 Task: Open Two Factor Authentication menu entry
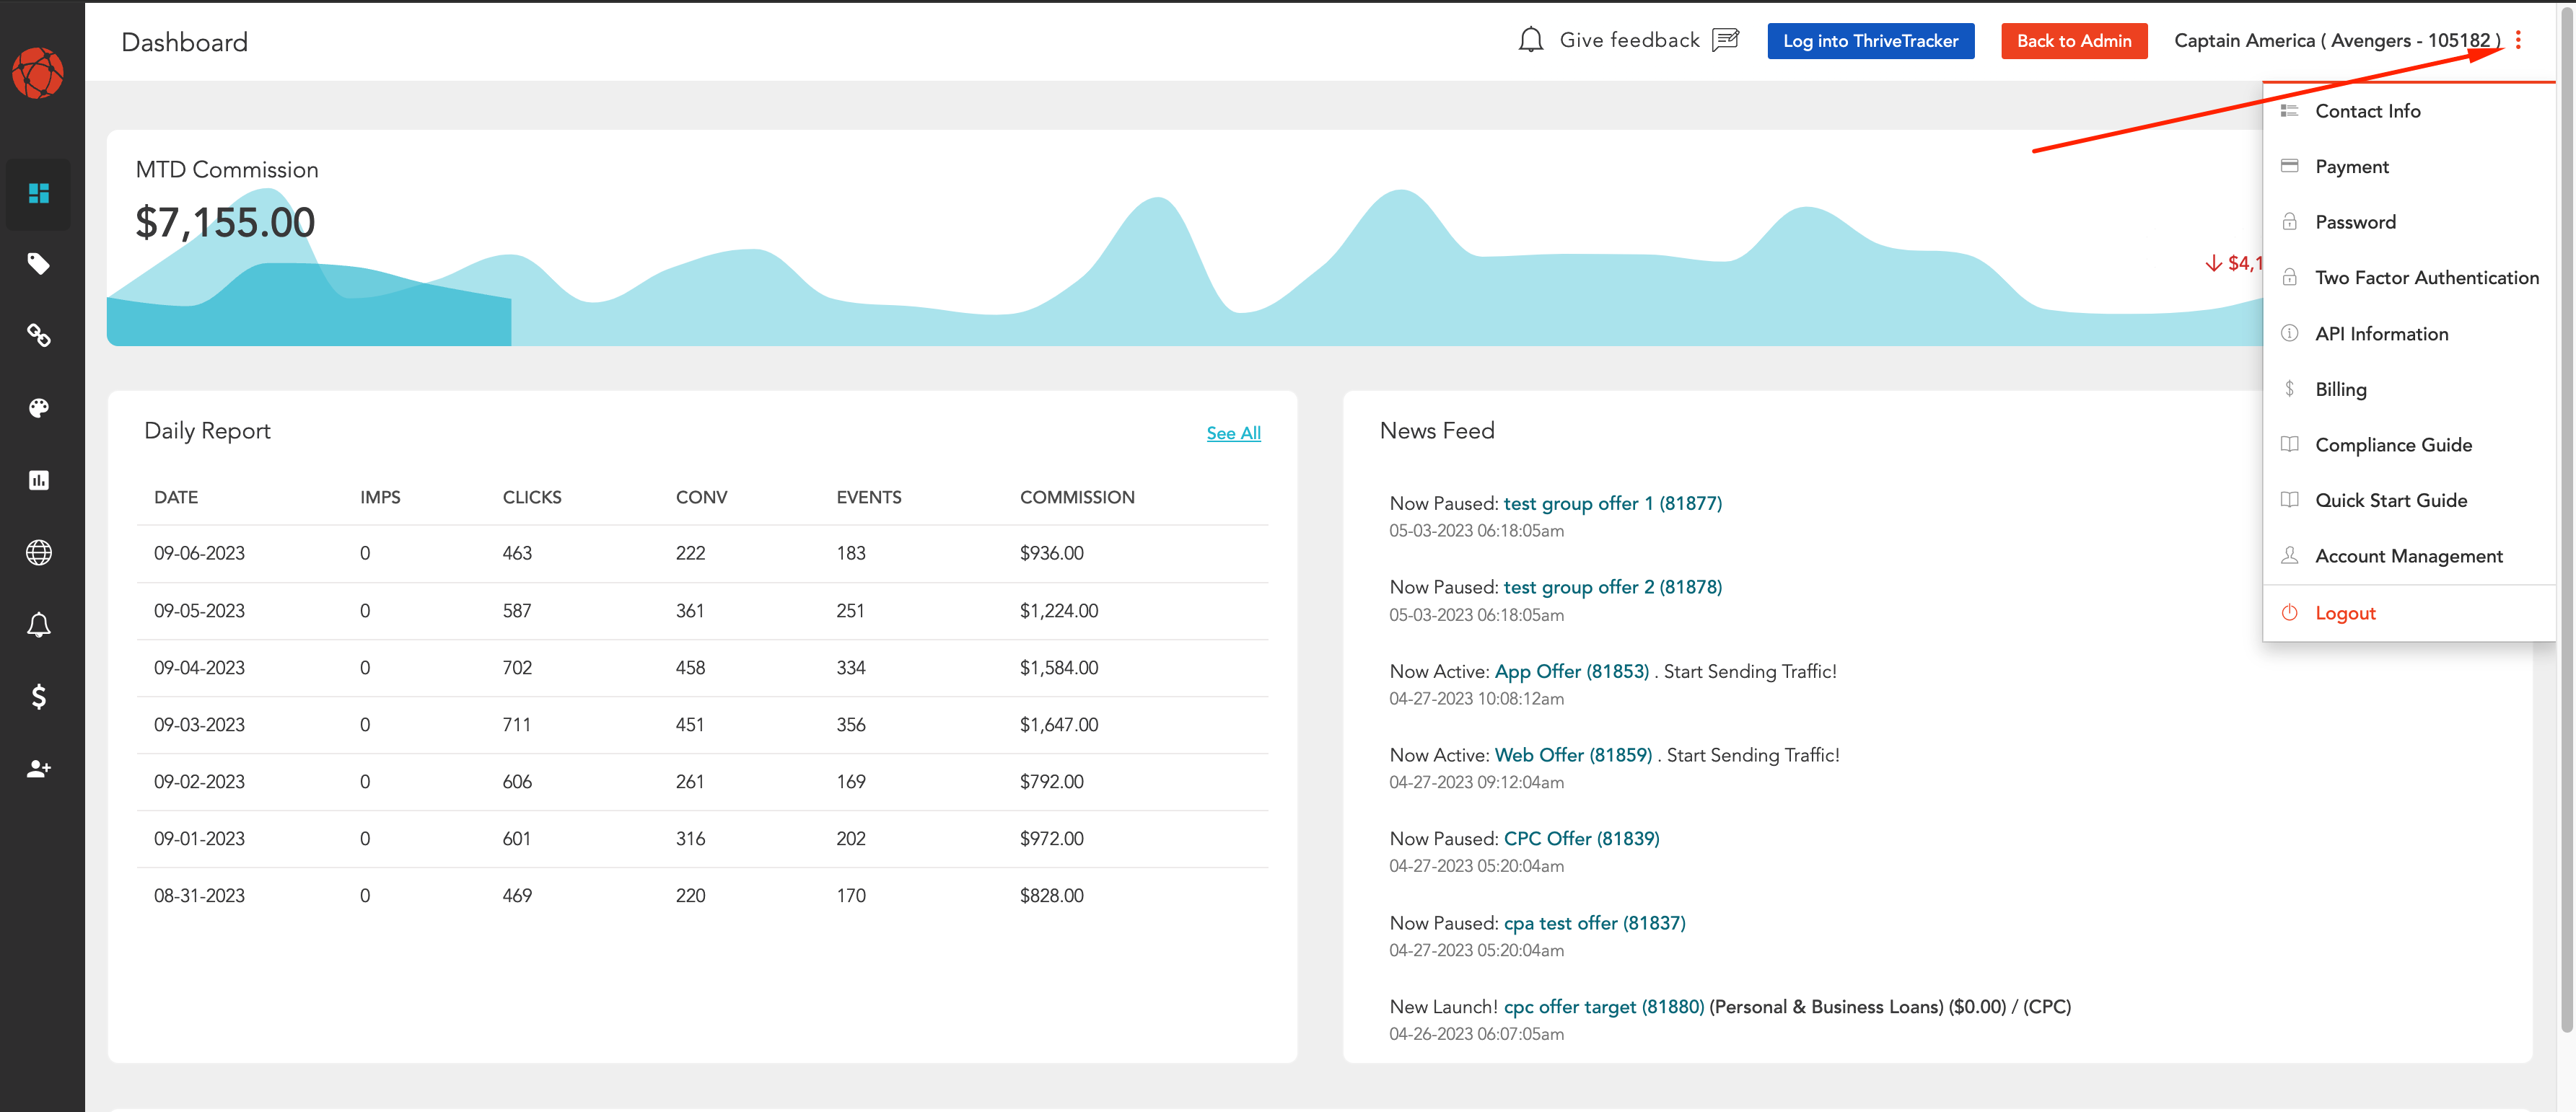point(2408,278)
